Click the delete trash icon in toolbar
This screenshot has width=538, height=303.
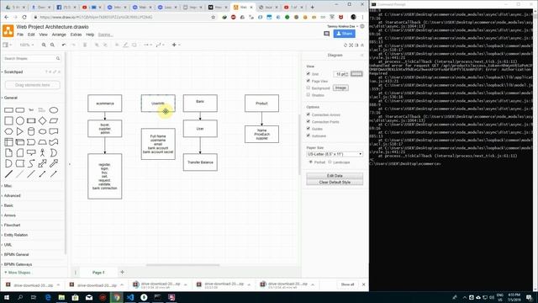[x=85, y=45]
